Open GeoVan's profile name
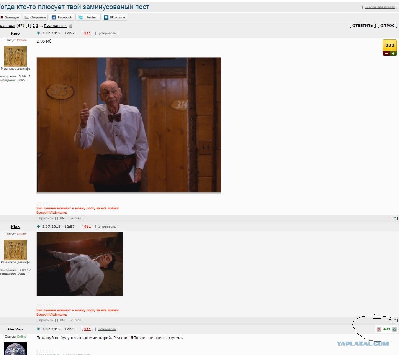Image resolution: width=399 pixels, height=355 pixels. pos(15,329)
